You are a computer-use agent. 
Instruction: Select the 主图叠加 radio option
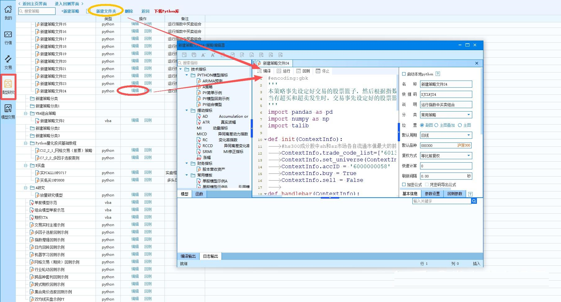point(436,125)
